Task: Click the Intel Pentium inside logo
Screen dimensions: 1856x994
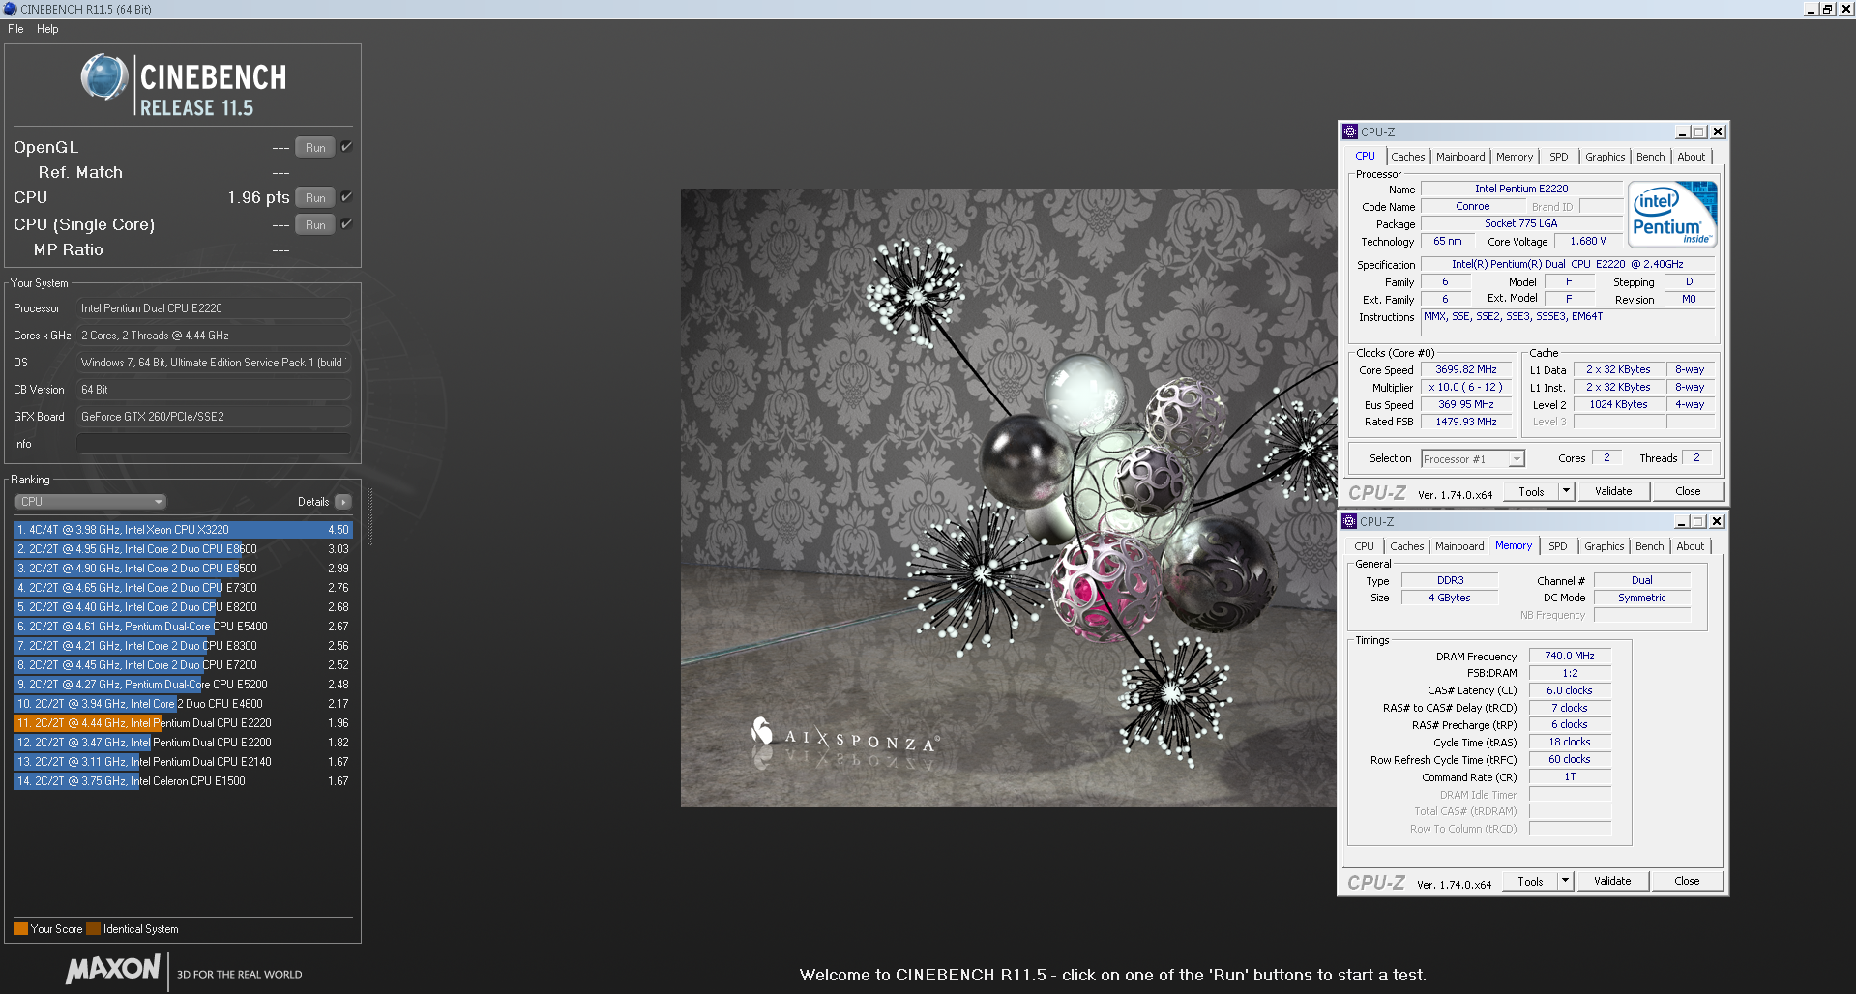Action: [x=1672, y=215]
